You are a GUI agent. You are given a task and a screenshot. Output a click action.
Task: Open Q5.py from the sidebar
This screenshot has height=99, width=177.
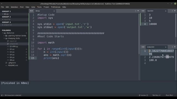[x=12, y=57]
